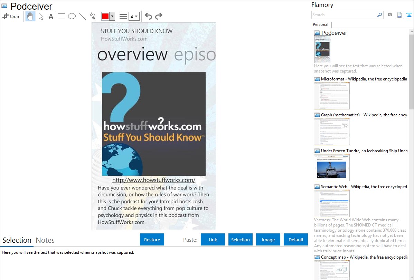Open the color picker dropdown arrow

[x=112, y=16]
